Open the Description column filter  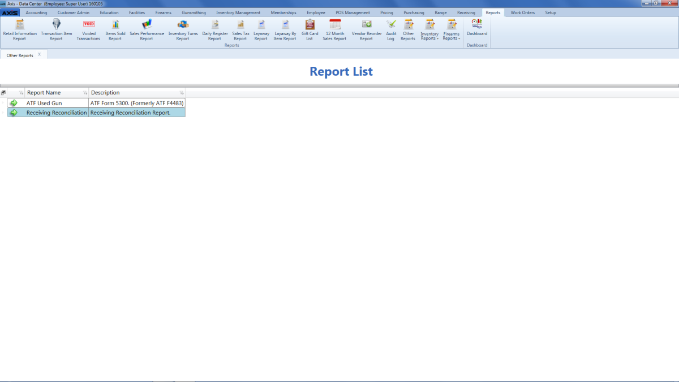click(182, 93)
